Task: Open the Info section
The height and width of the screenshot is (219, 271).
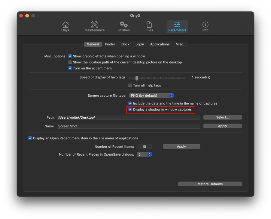Action: point(205,27)
